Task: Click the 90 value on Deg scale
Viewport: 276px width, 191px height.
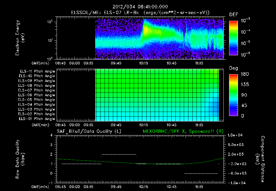Action: tap(244, 95)
